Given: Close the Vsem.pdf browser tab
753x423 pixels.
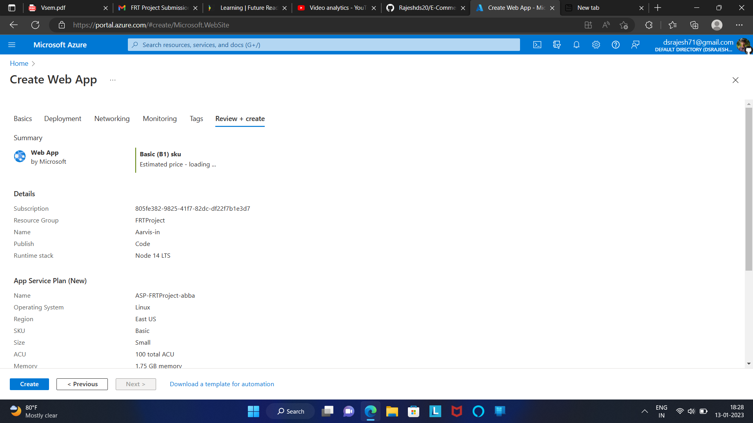Looking at the screenshot, I should [x=105, y=8].
